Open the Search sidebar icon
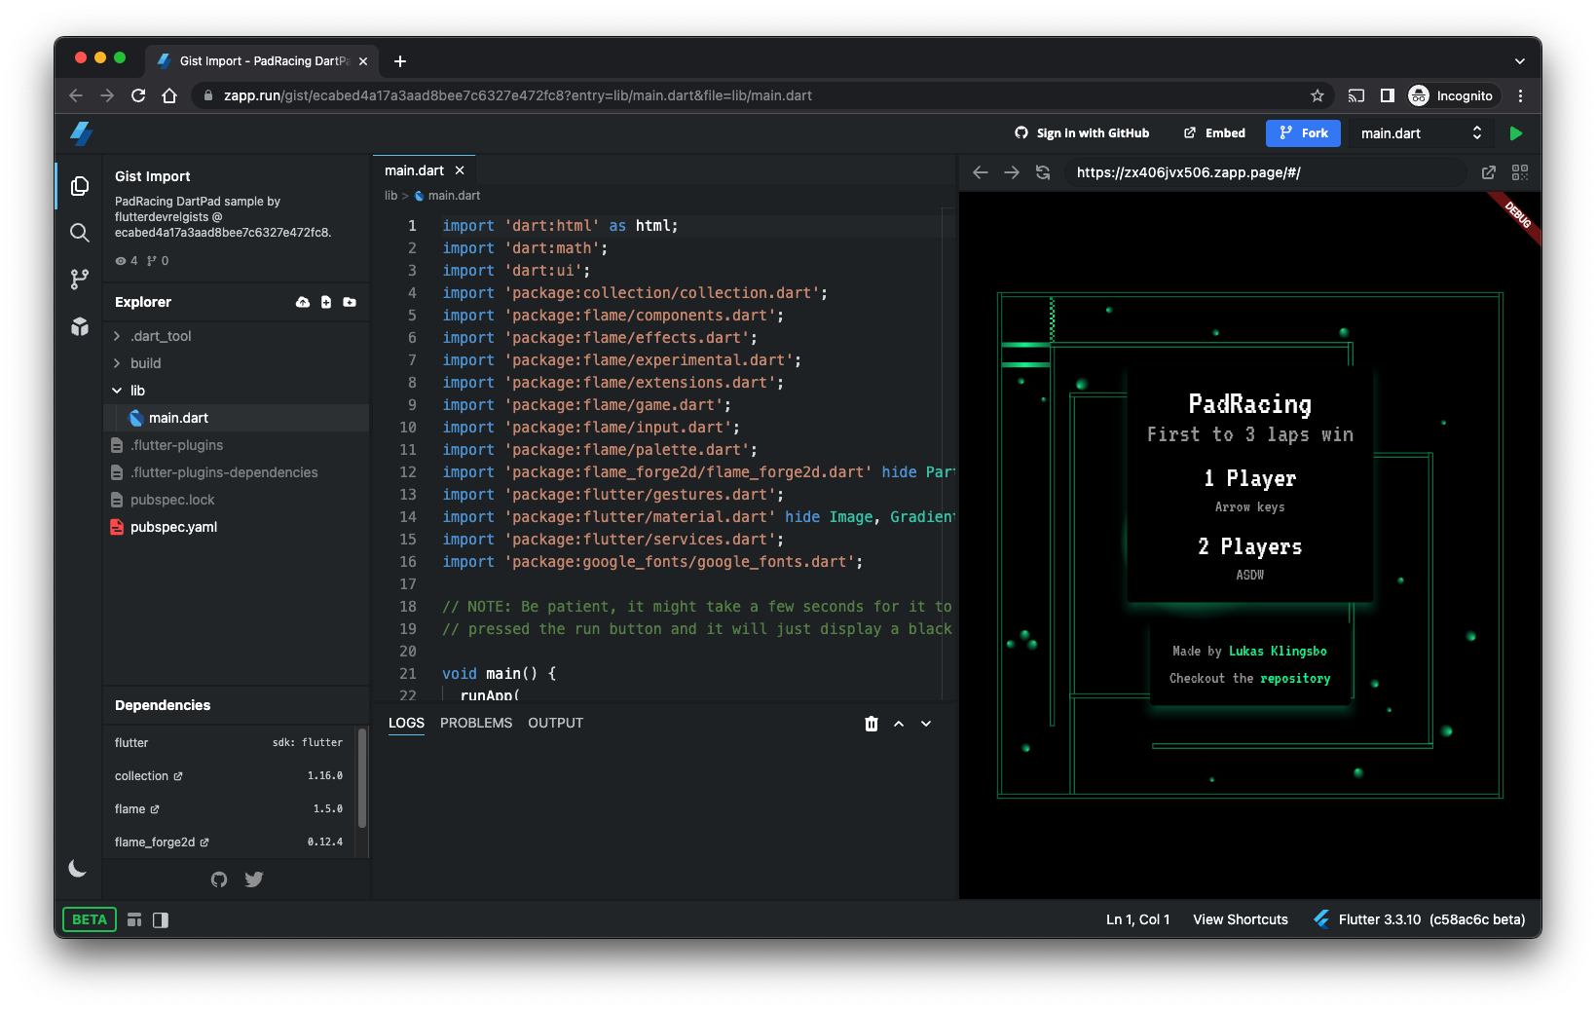This screenshot has width=1596, height=1010. 80,233
